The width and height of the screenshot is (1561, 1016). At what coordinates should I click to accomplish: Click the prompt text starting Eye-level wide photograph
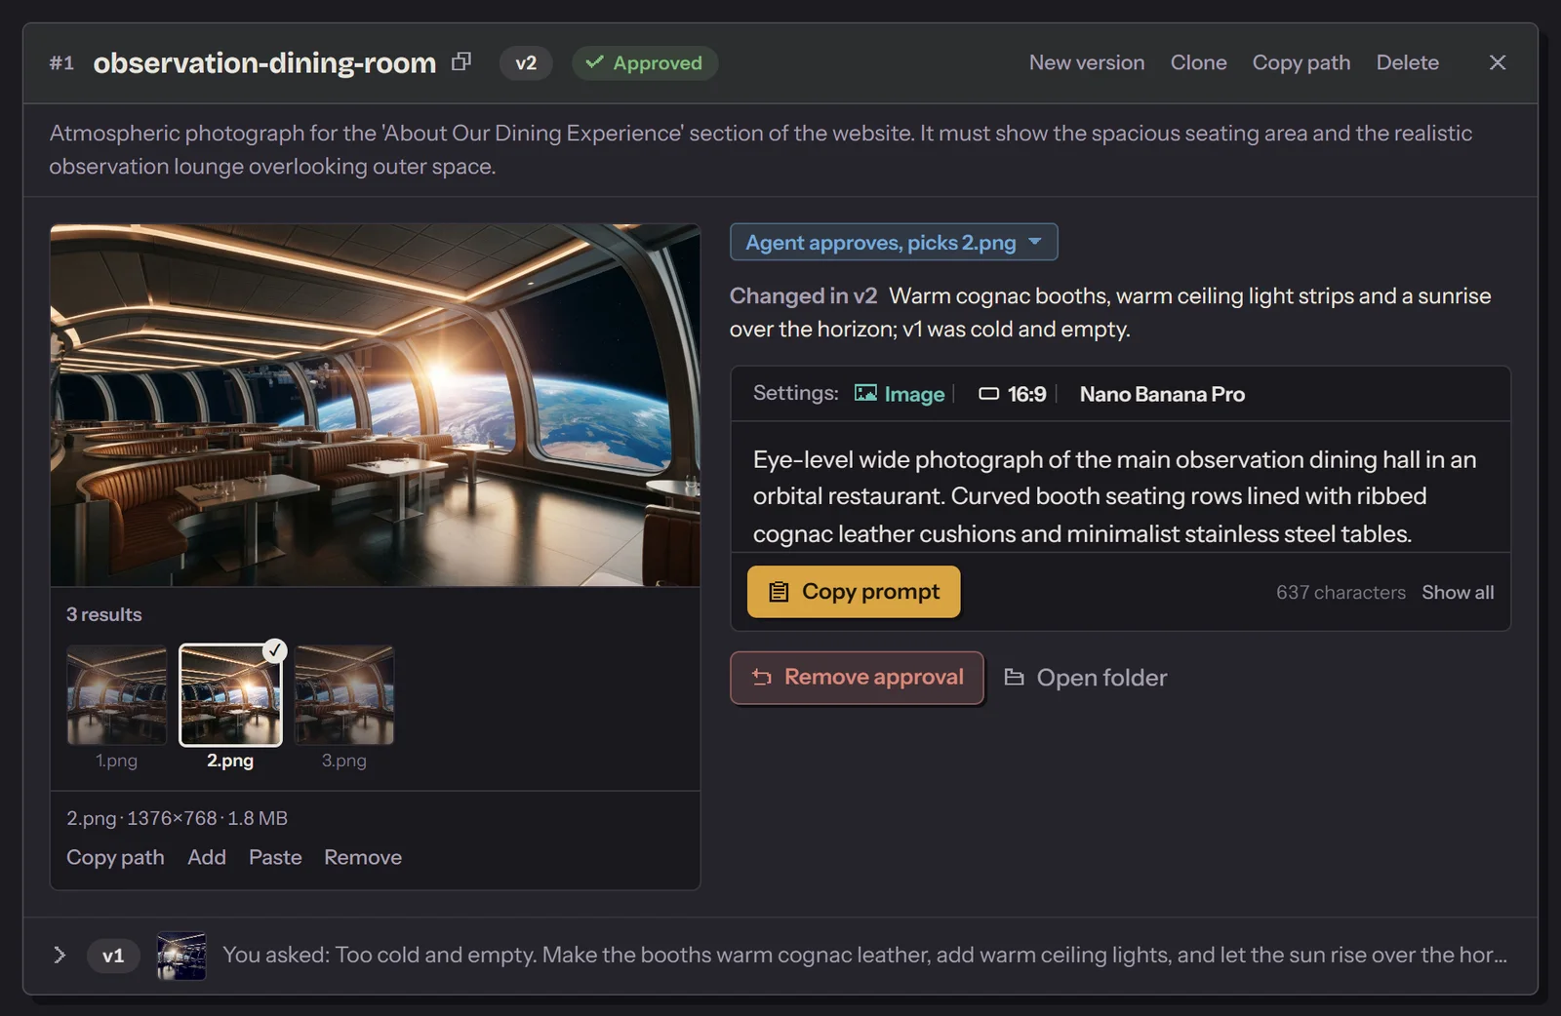pos(1114,496)
